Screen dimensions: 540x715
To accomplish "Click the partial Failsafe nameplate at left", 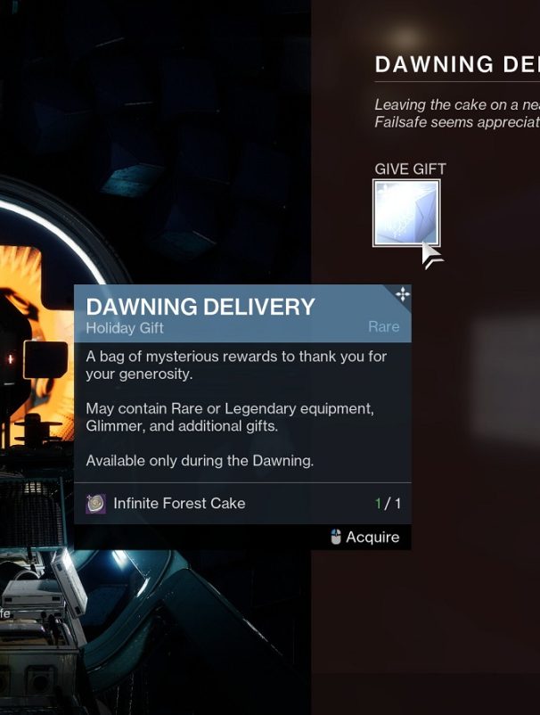I will point(5,612).
